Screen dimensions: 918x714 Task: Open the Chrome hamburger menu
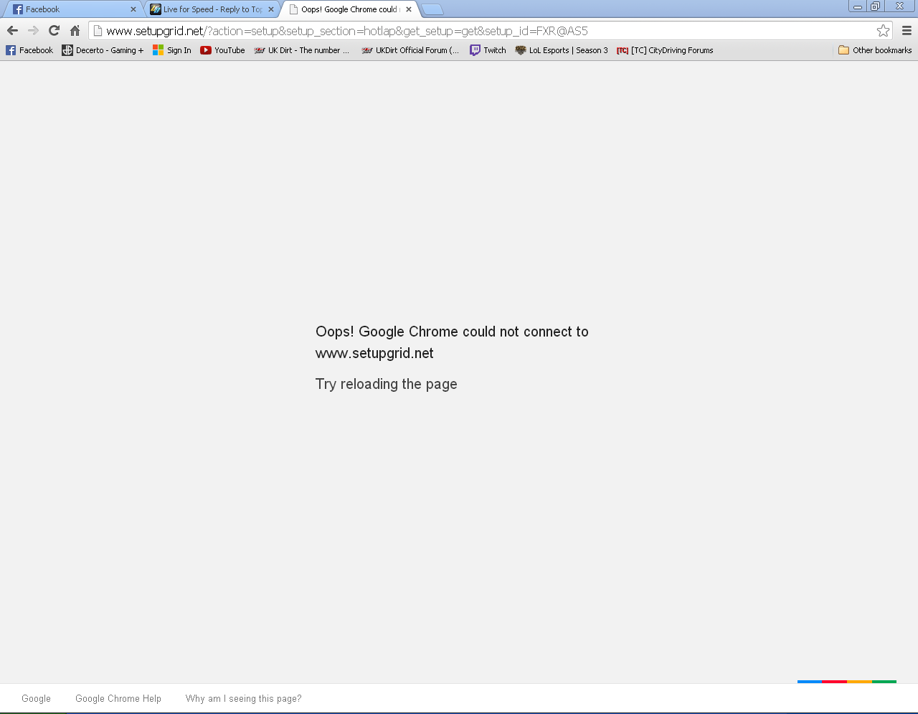click(907, 30)
